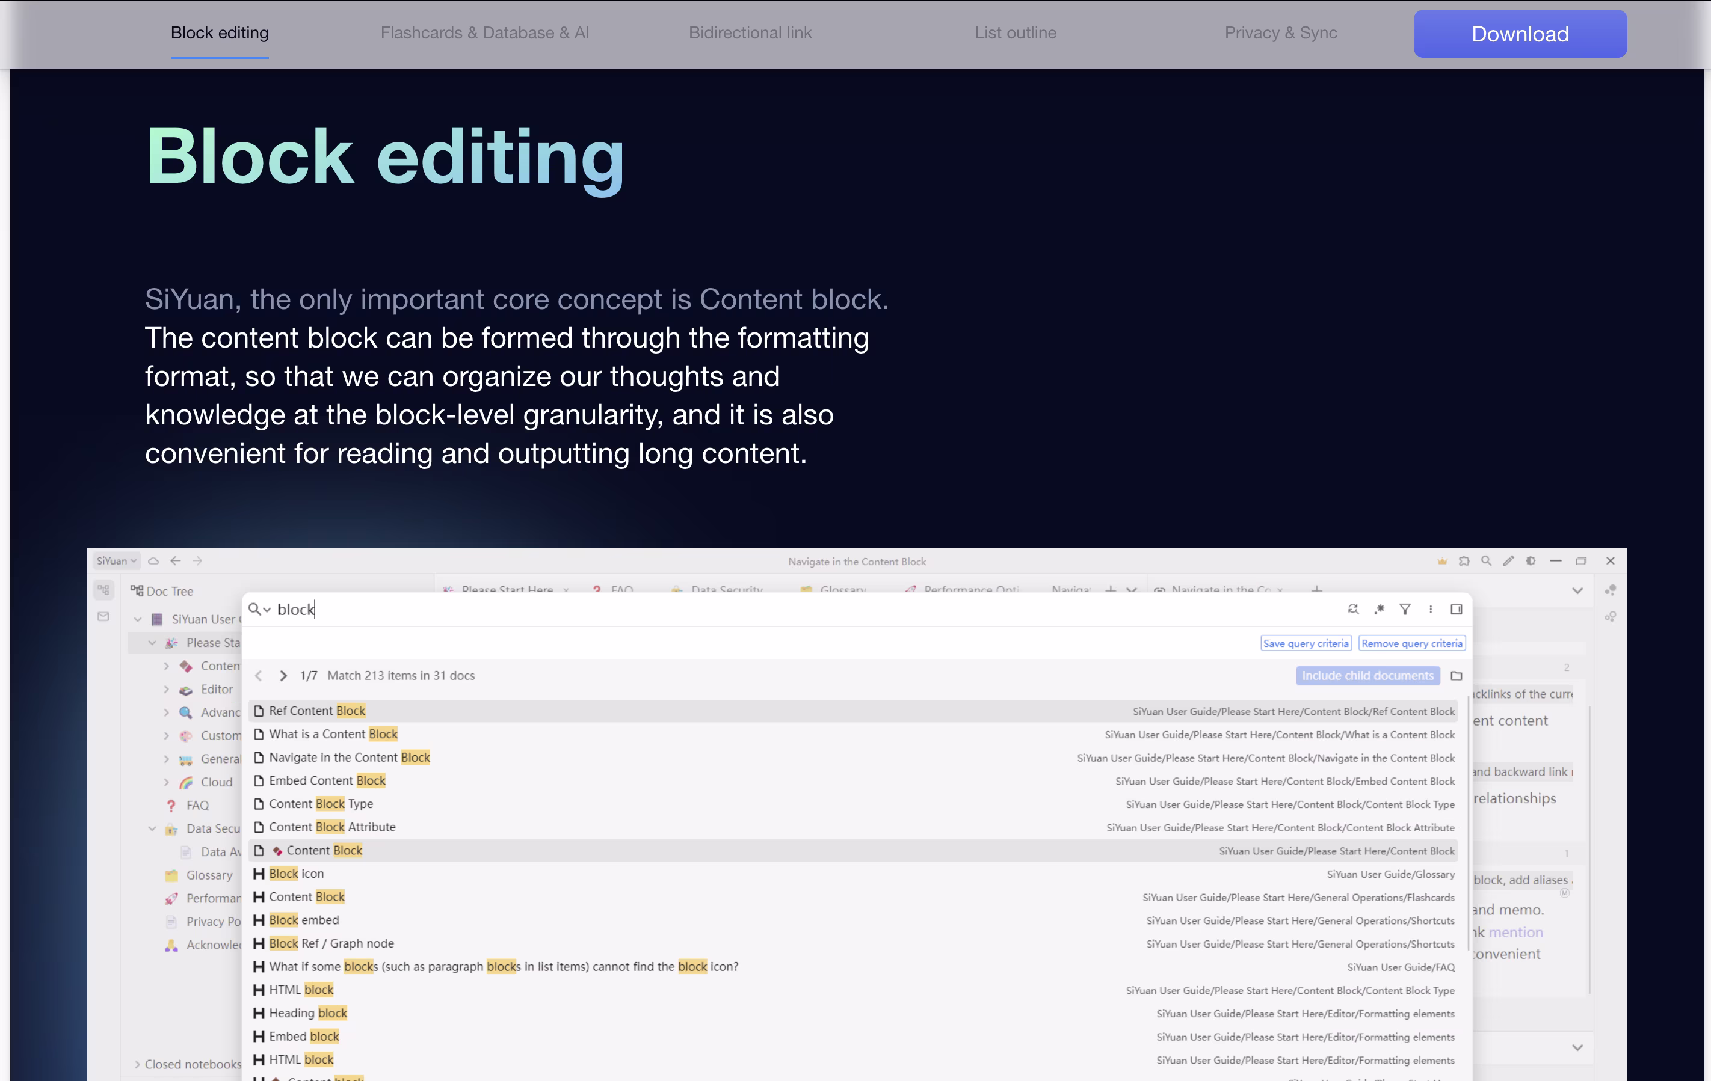Collapse the Please Start Here tree node
The width and height of the screenshot is (1711, 1081).
click(152, 643)
